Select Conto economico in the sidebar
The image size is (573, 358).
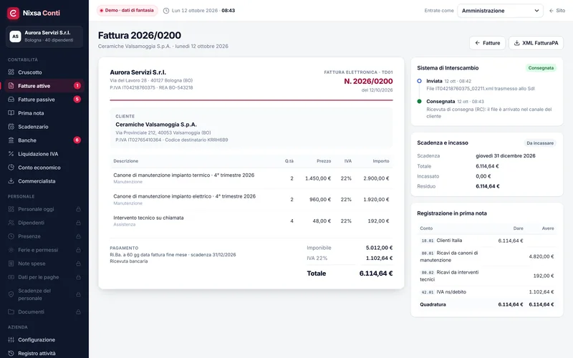[44, 168]
